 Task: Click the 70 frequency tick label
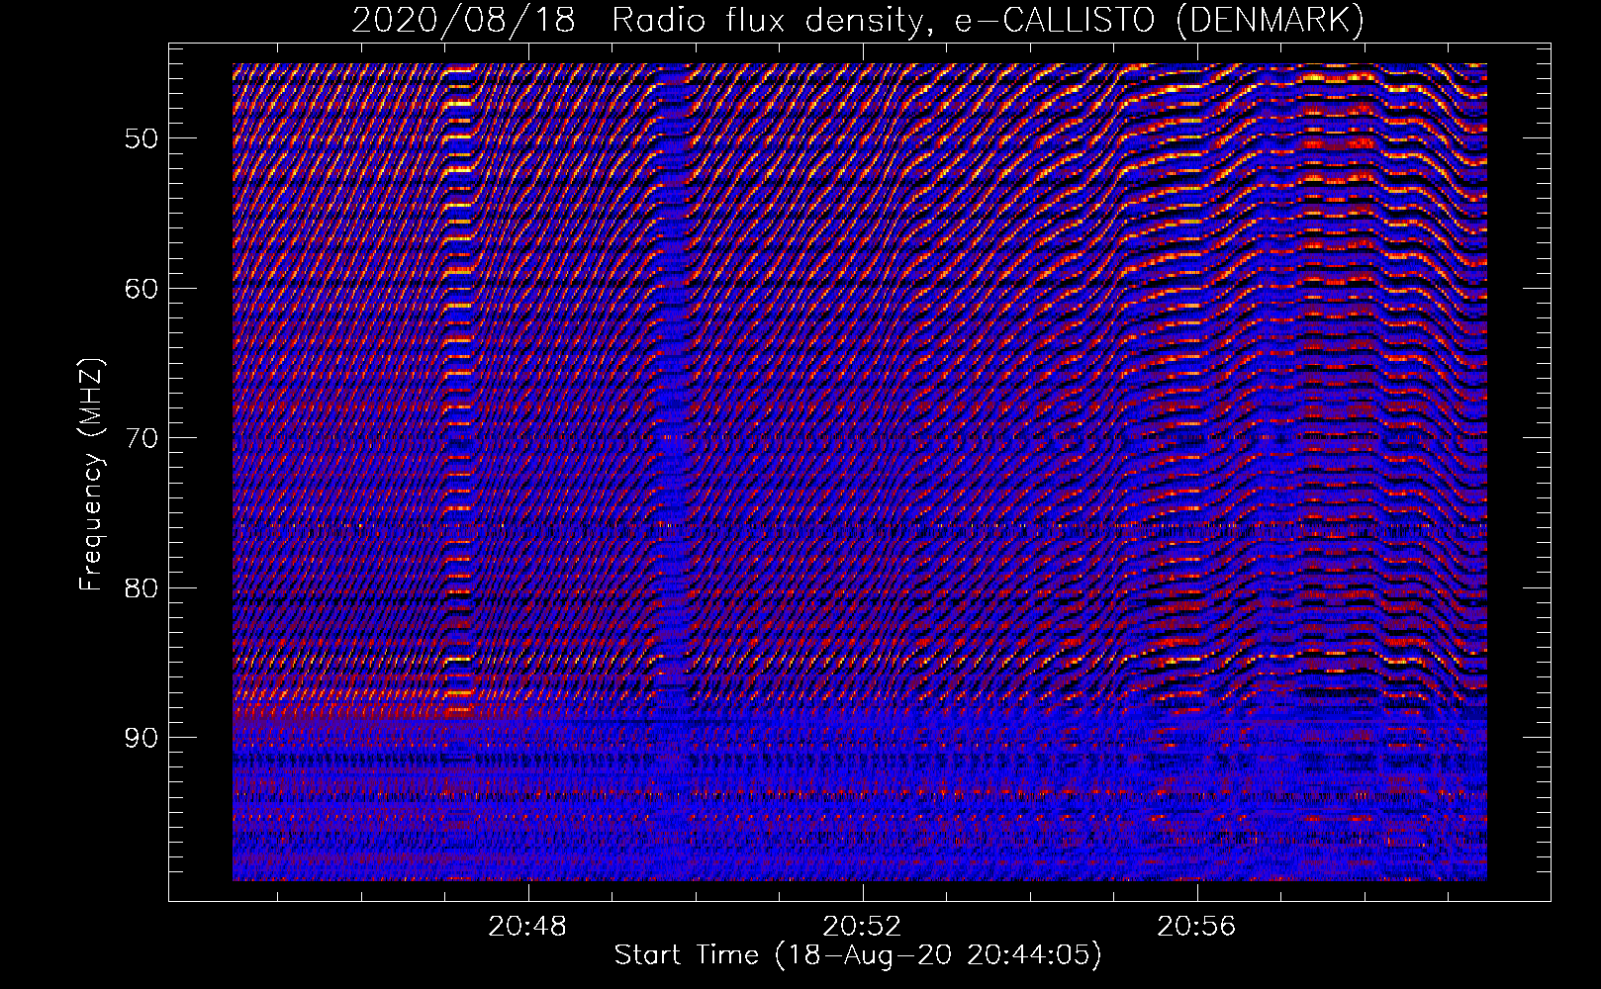(141, 438)
